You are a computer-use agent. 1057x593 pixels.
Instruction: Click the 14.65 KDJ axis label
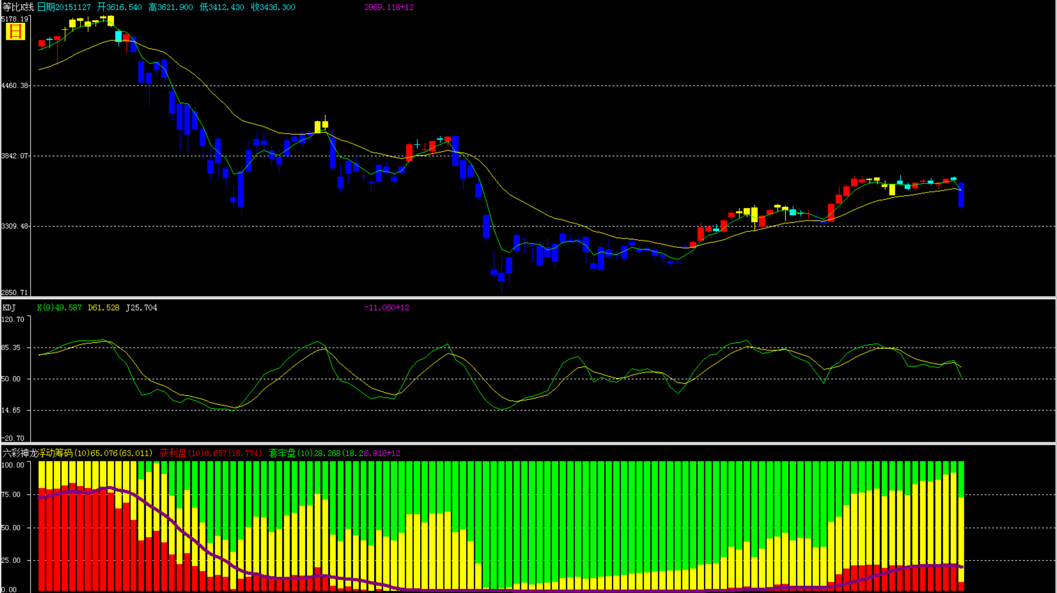(x=11, y=410)
